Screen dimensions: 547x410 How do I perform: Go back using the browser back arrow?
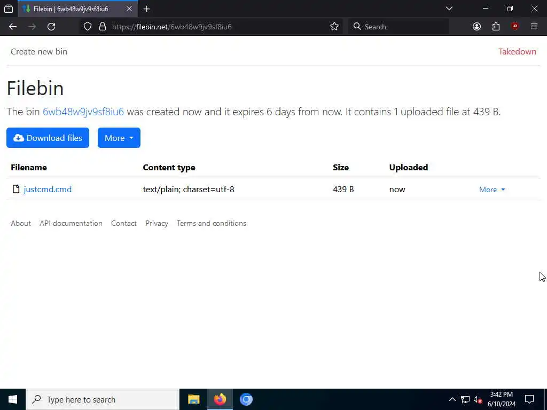point(13,27)
